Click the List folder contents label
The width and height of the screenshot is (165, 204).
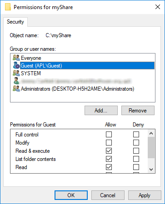35,159
